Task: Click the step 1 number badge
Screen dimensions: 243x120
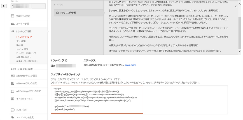Action: (57, 13)
